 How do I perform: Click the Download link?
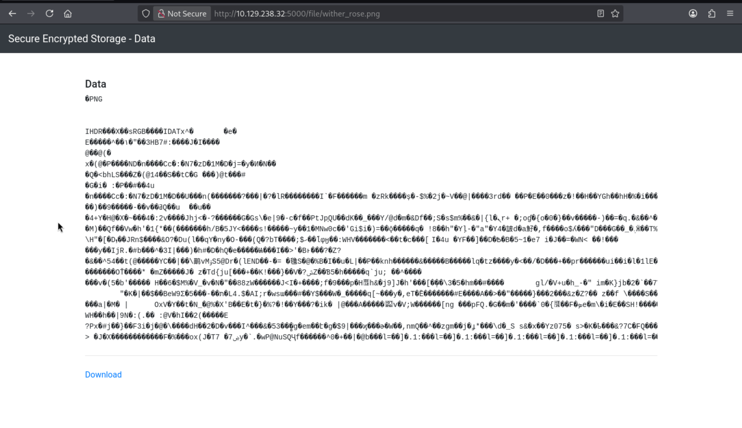pyautogui.click(x=103, y=374)
